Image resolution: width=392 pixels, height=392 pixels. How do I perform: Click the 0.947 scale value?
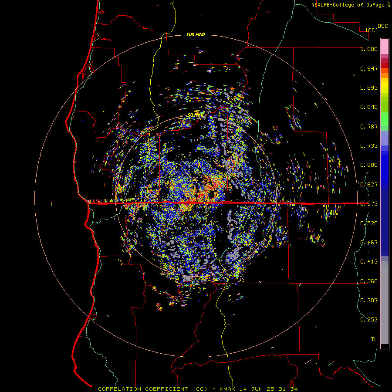pos(369,68)
